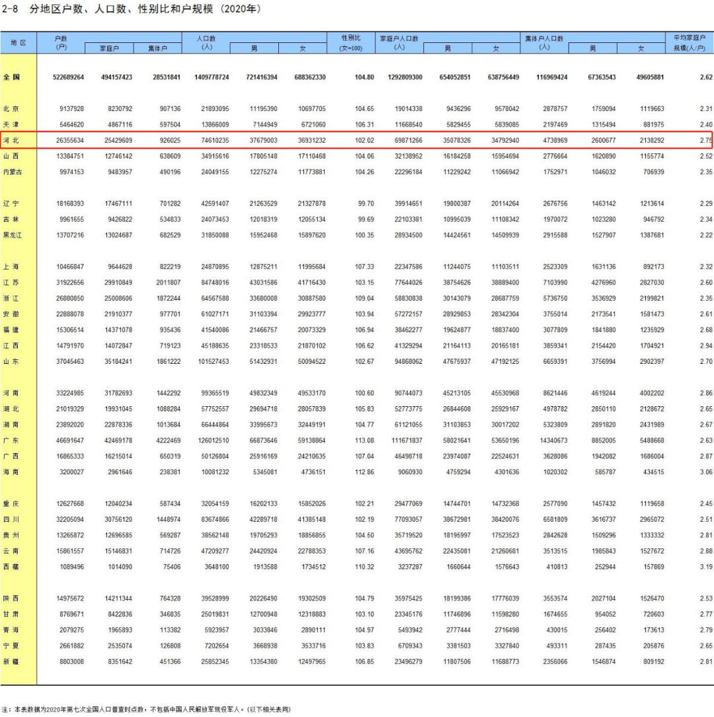Select the 湖南 row label
This screenshot has height=717, width=714.
pyautogui.click(x=11, y=425)
